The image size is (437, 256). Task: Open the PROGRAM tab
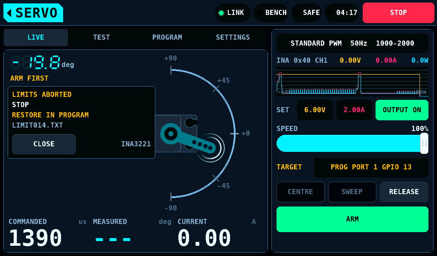[167, 37]
